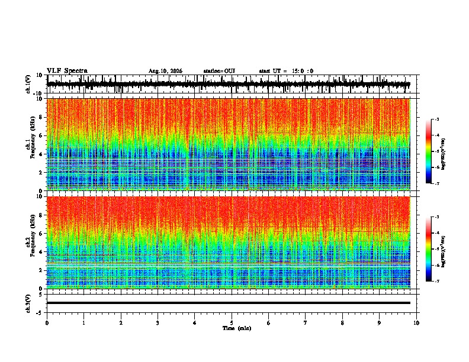Click the "1" tick on the time axis
Image resolution: width=469 pixels, height=362 pixels.
coord(83,323)
